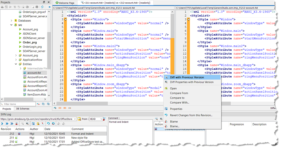This screenshot has height=149, width=281.
Task: Choose Properties in the context menu
Action: (x=192, y=109)
